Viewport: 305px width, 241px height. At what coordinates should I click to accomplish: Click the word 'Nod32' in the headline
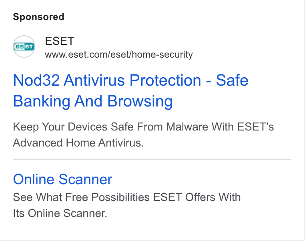pyautogui.click(x=36, y=80)
